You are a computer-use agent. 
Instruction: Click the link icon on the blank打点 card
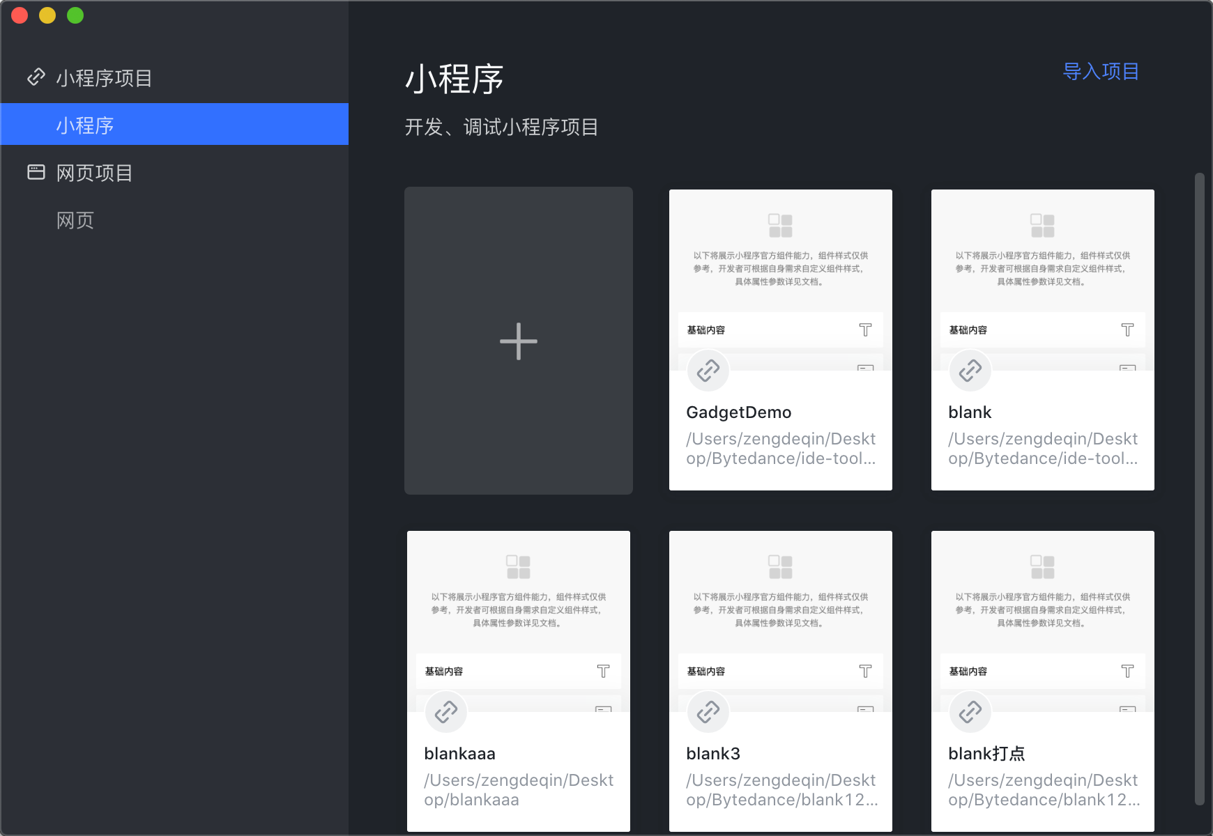[970, 711]
